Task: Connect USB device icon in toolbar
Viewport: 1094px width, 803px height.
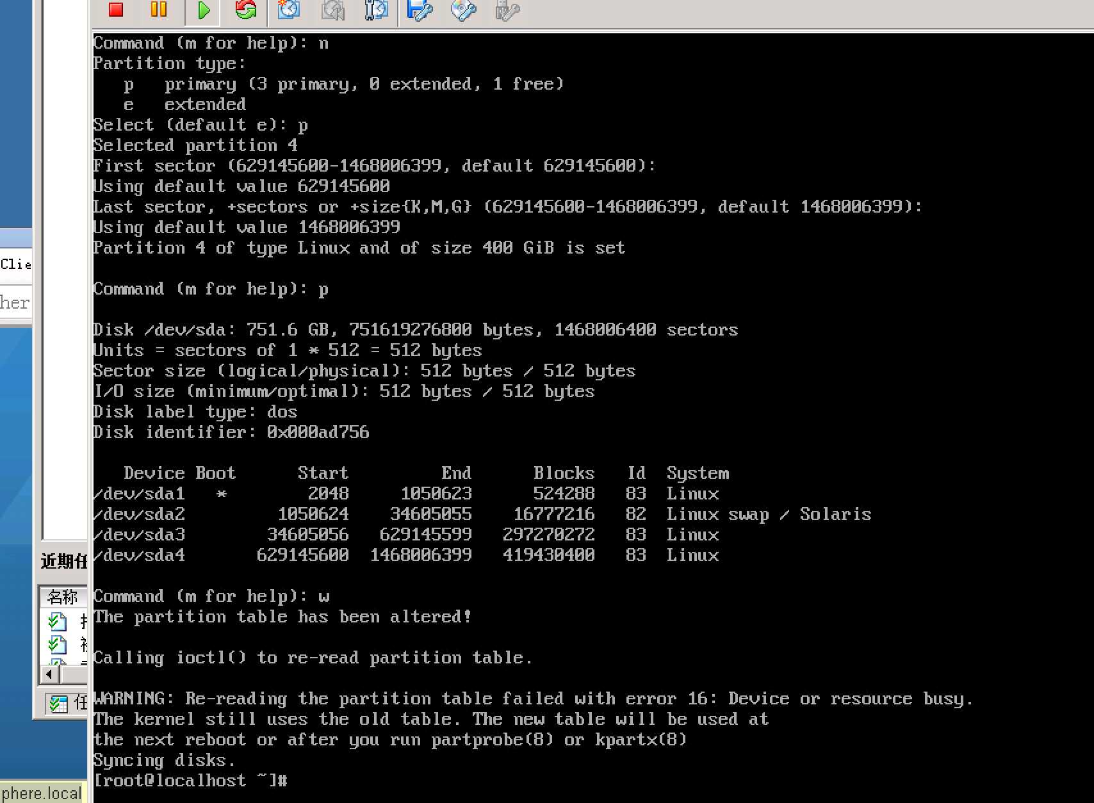Action: coord(507,10)
